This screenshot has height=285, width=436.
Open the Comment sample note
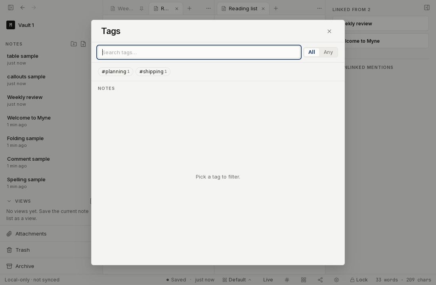pyautogui.click(x=47, y=162)
